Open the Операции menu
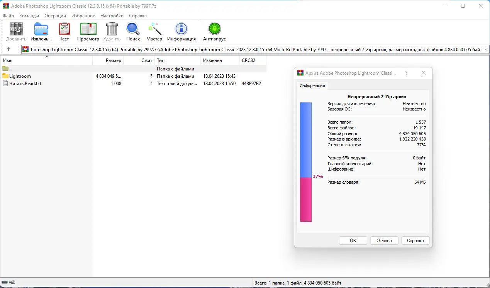Image resolution: width=490 pixels, height=288 pixels. pos(55,16)
